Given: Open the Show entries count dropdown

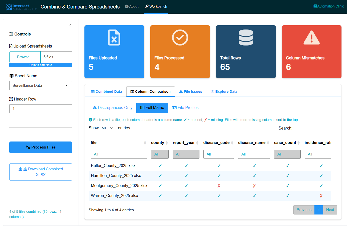Looking at the screenshot, I should coord(108,128).
